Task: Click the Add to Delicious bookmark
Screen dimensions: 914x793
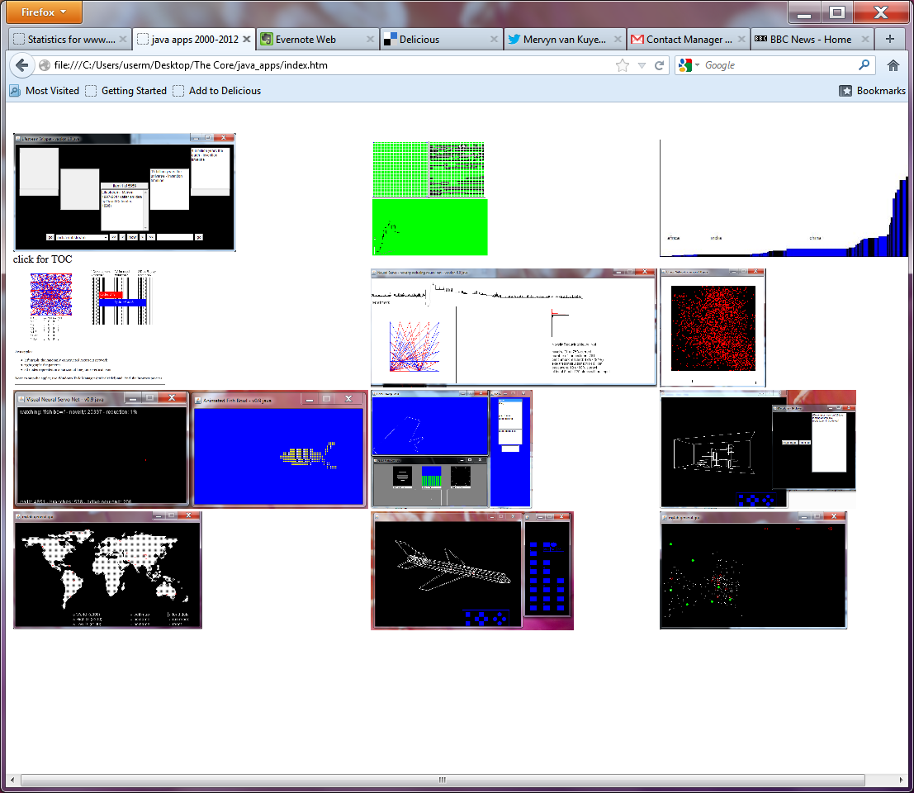Action: click(x=217, y=91)
